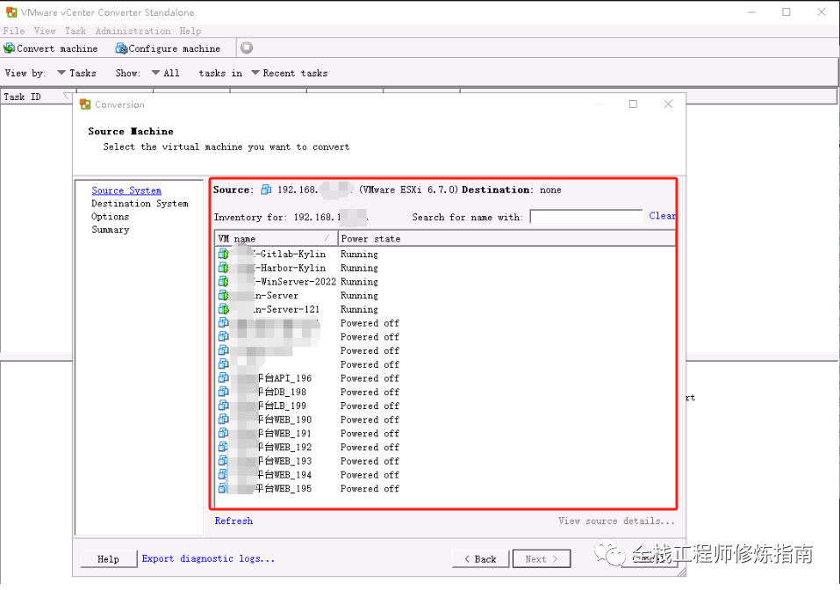Click the VM icon beside WEB_195
This screenshot has height=590, width=840.
coord(224,489)
